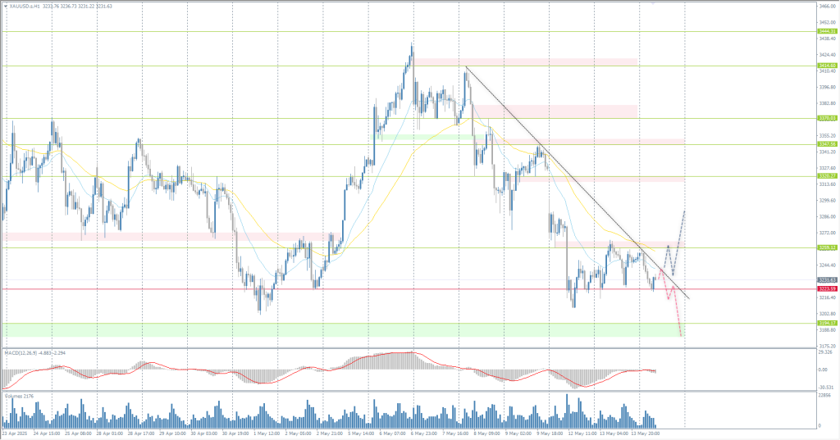Click the topmost pink resistance zone
840x440 pixels.
[525, 62]
